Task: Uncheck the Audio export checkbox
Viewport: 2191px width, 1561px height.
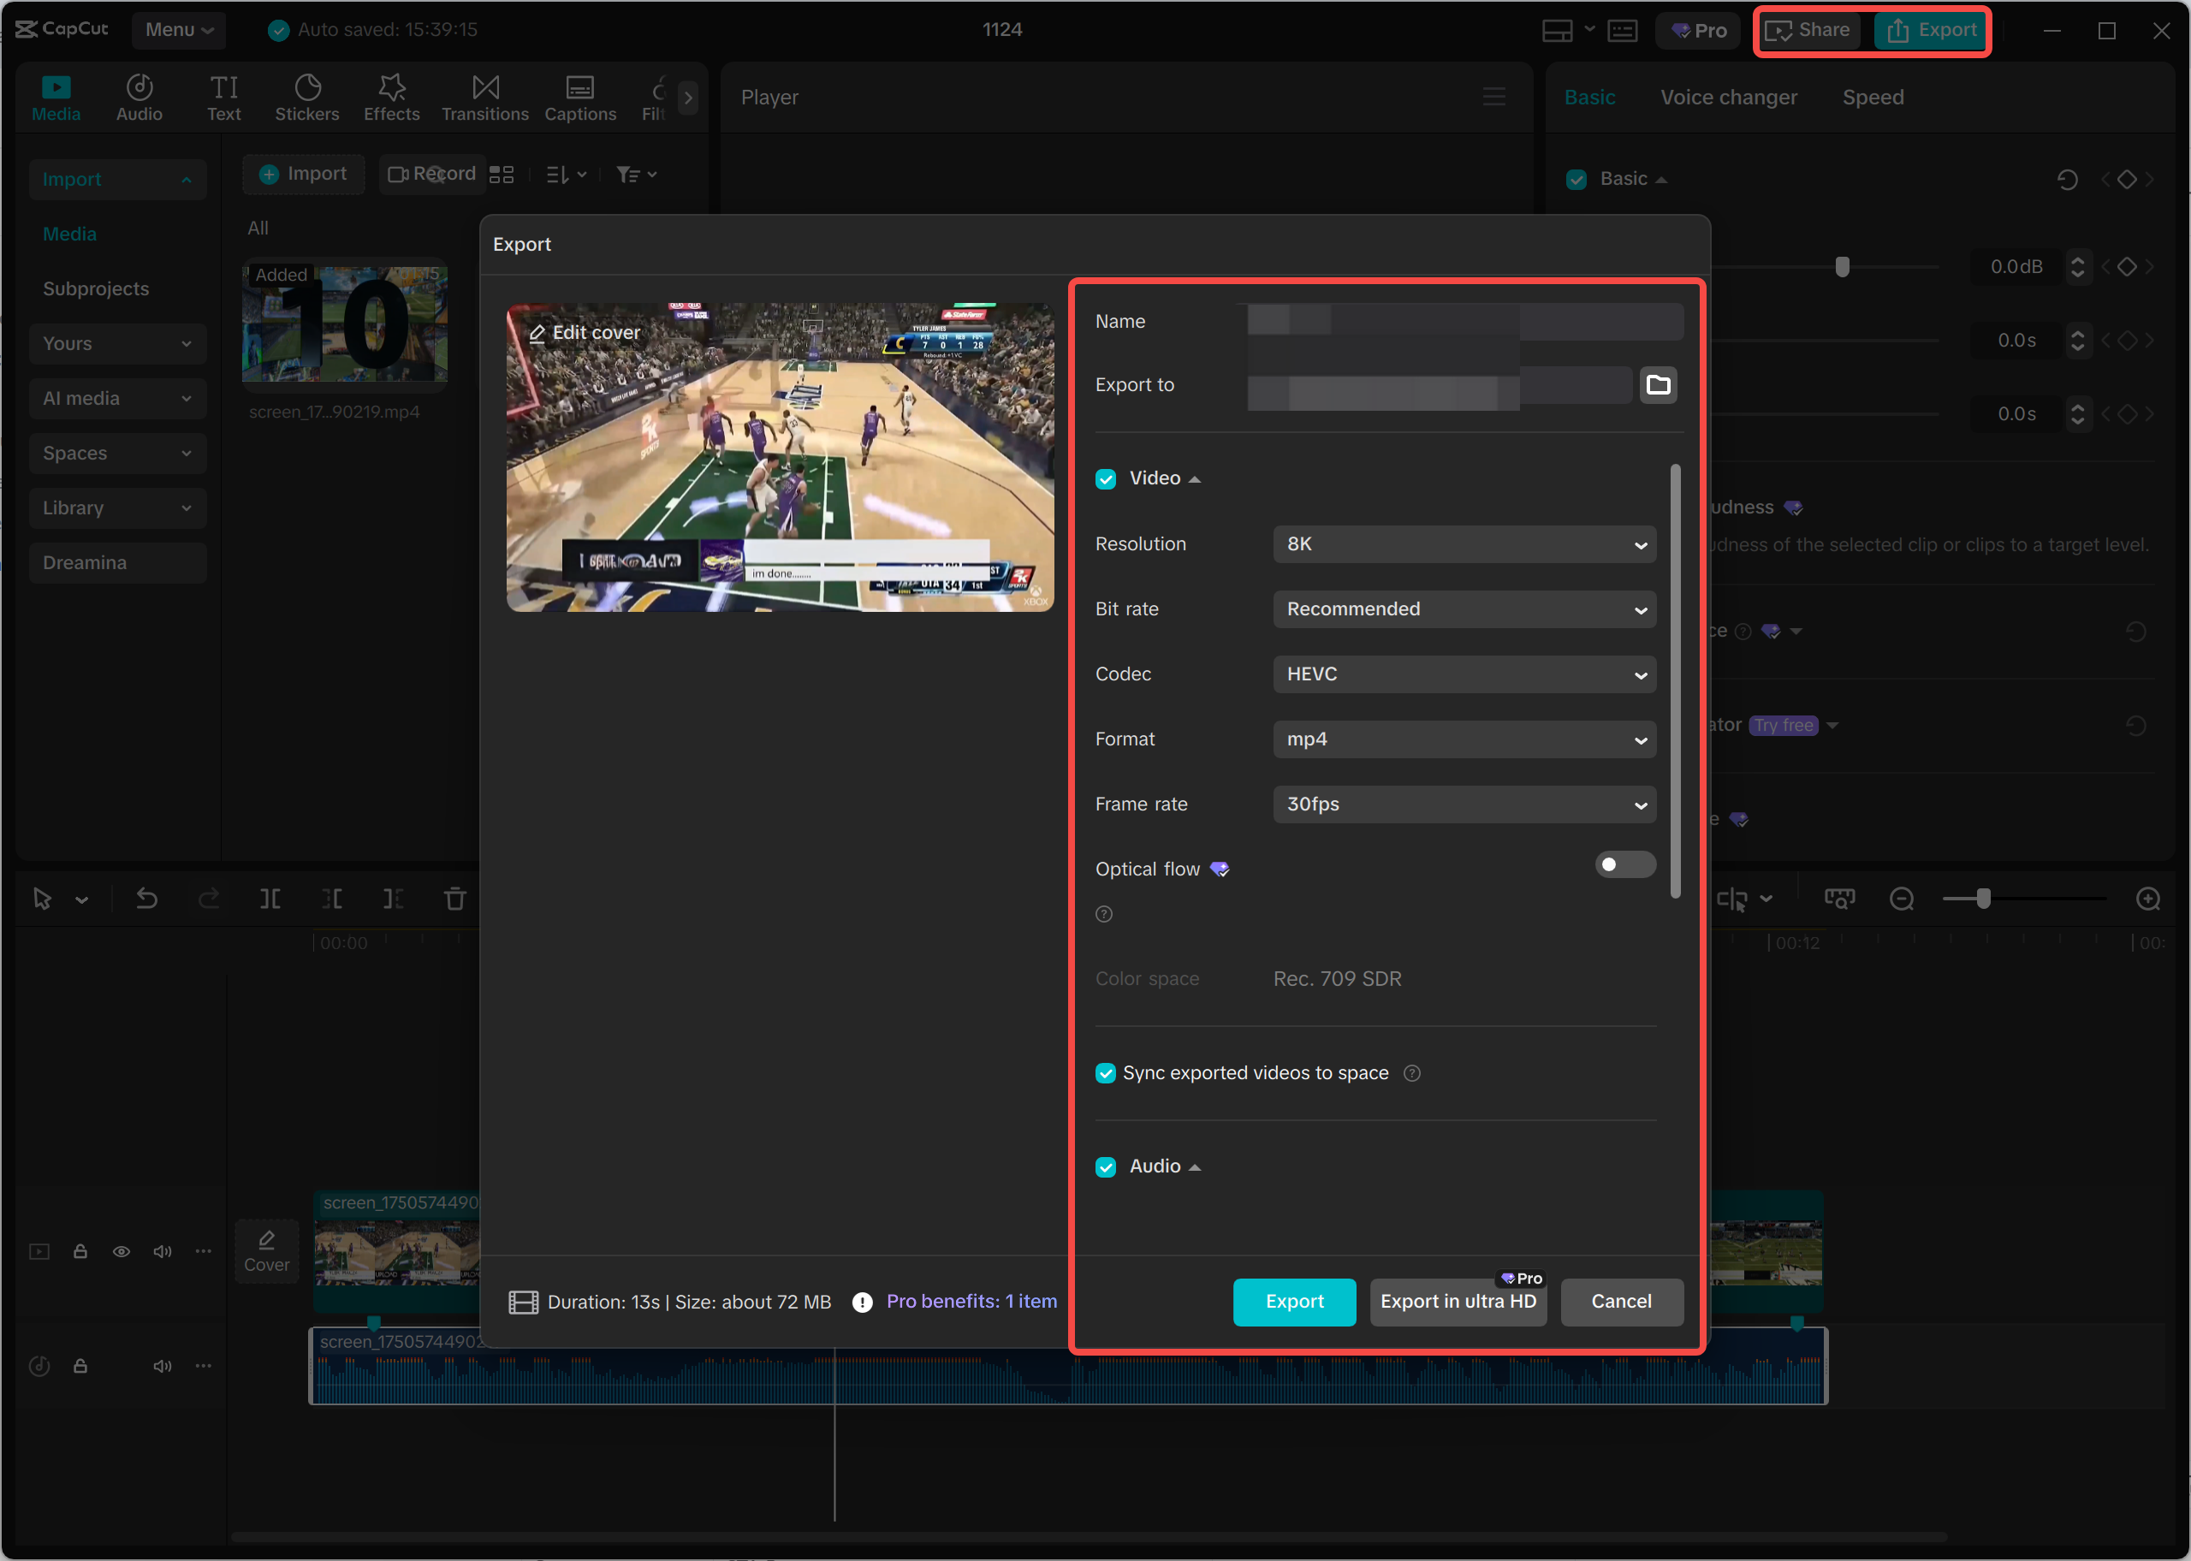Action: 1105,1166
